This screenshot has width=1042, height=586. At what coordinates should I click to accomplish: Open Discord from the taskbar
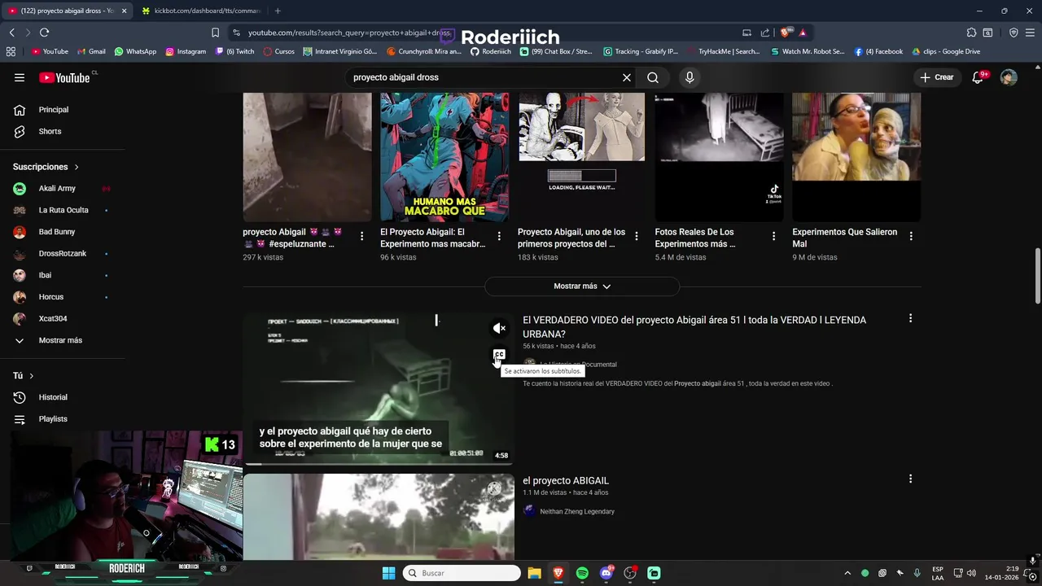click(606, 573)
